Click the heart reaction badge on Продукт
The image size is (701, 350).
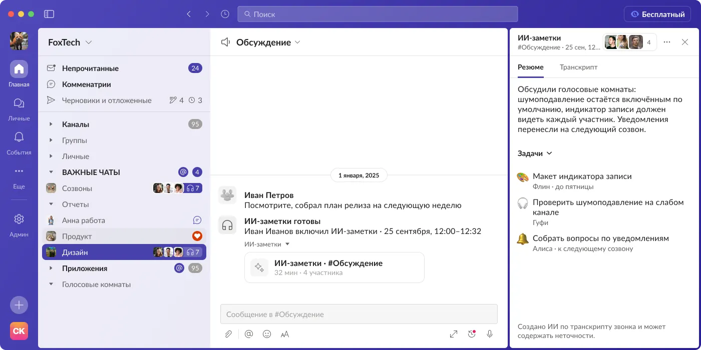click(197, 236)
